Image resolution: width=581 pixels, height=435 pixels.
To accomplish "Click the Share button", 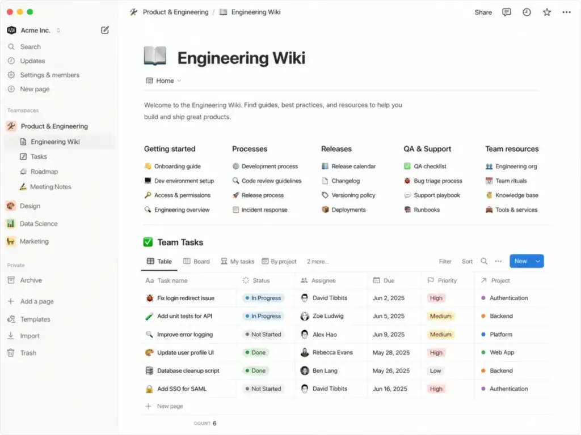I will tap(483, 12).
